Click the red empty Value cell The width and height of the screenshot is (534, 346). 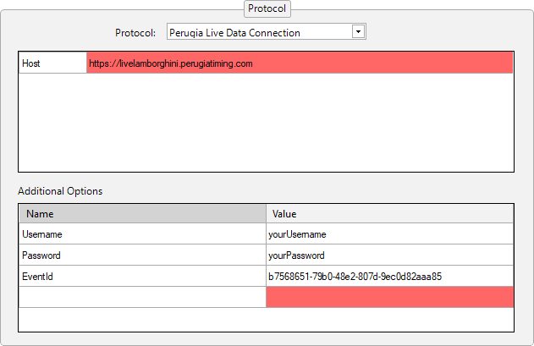click(x=389, y=297)
